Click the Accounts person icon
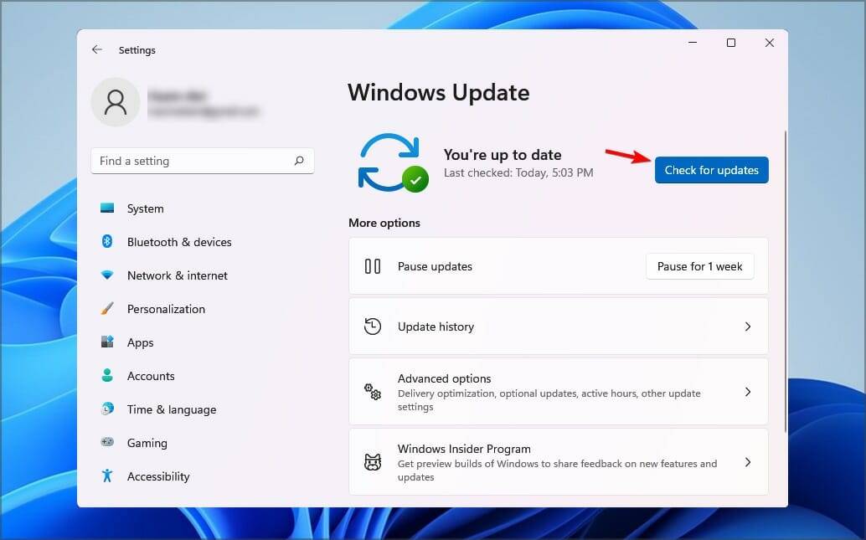866x540 pixels. [x=107, y=376]
